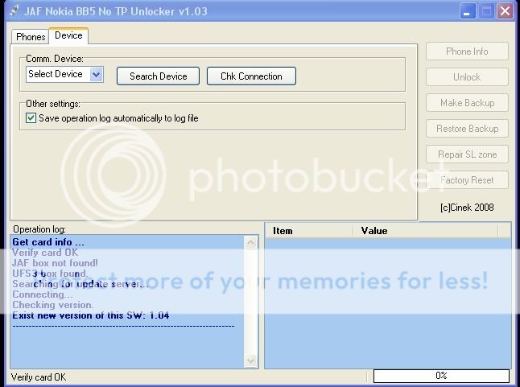The height and width of the screenshot is (387, 520).
Task: Select the 'Checking version.' log line
Action: coord(53,305)
